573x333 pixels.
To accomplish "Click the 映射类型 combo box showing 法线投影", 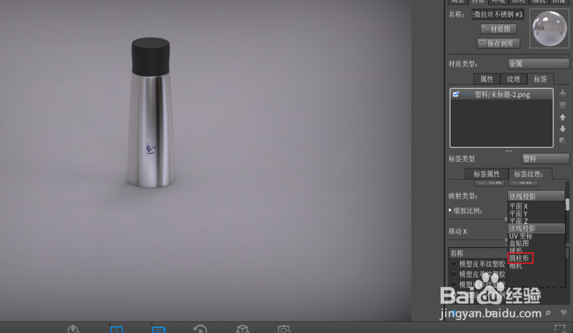I will click(x=536, y=196).
